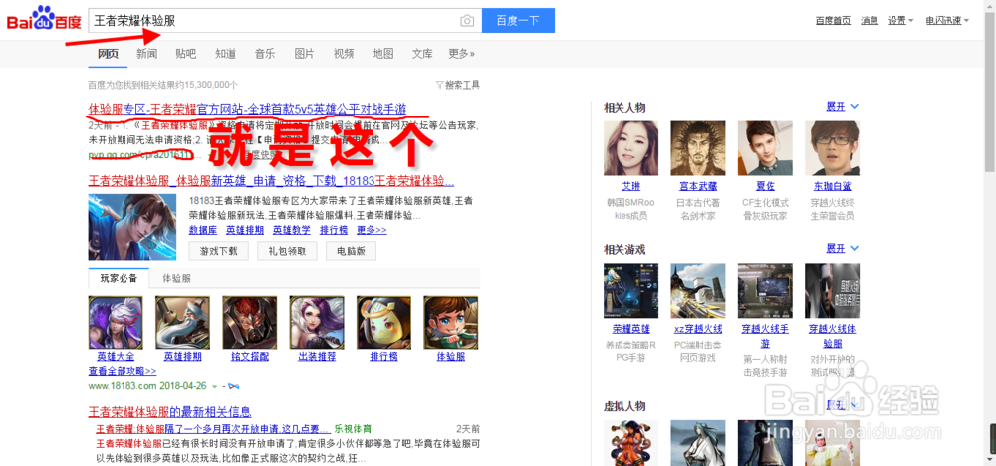Switch to 新闻 search tab
This screenshot has height=466, width=996.
click(146, 54)
